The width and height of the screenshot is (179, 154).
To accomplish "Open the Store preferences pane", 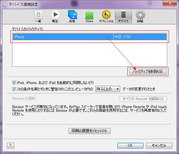I will tap(89, 17).
